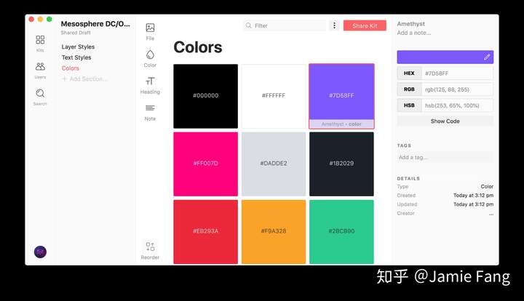Image resolution: width=524 pixels, height=301 pixels.
Task: Click the Shared Draft label
Action: (x=76, y=33)
